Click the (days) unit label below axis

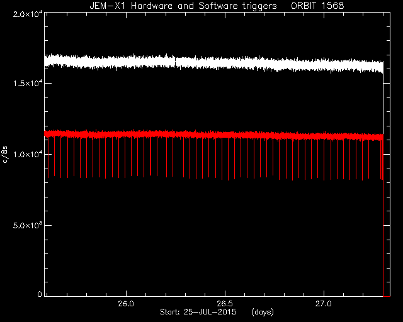pyautogui.click(x=263, y=312)
